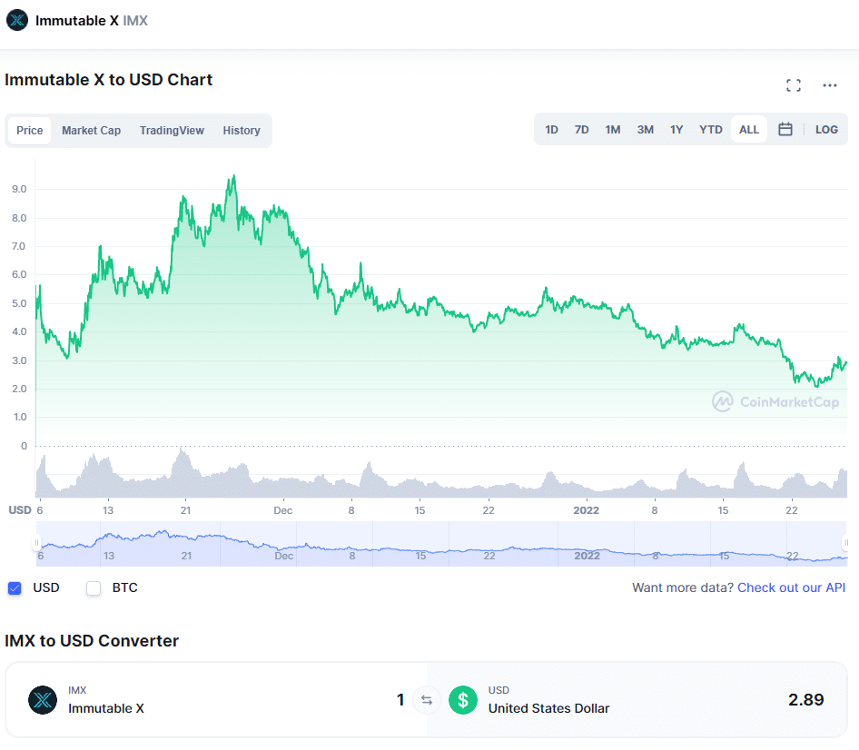The image size is (859, 750).
Task: Choose the YTD time range
Action: [710, 130]
